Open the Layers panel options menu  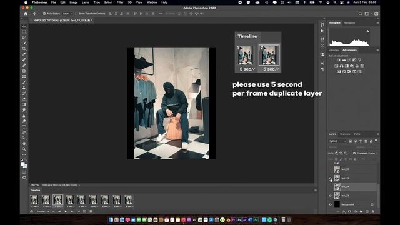point(377,134)
